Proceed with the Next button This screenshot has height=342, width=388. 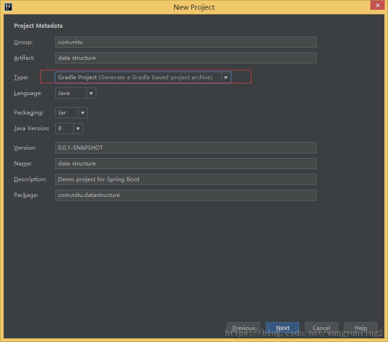click(x=283, y=328)
